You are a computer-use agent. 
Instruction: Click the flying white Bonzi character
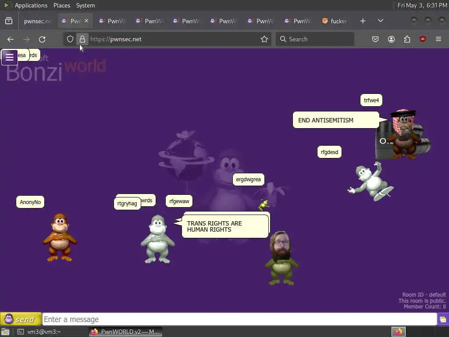coord(371,181)
